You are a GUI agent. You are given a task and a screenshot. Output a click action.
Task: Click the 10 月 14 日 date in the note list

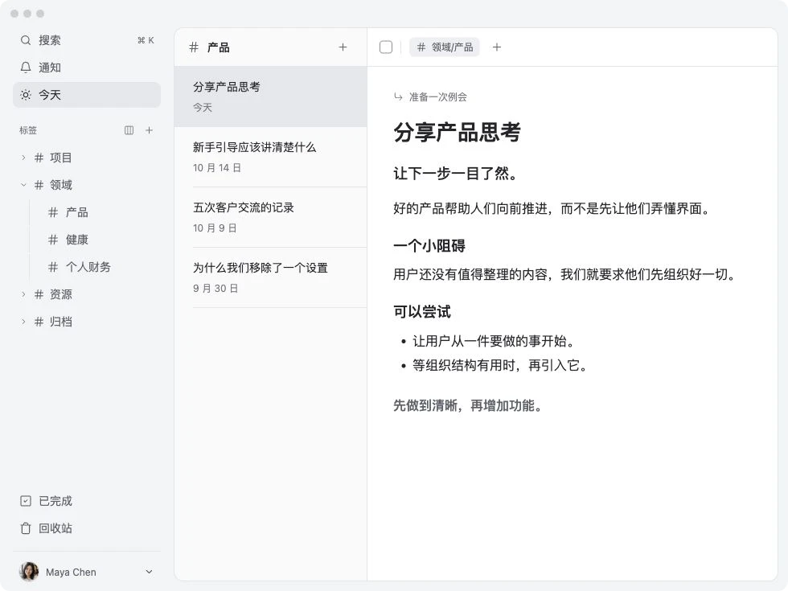(x=217, y=168)
